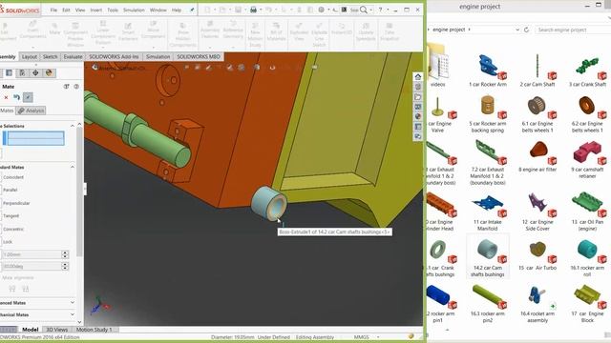Select the Coincident mate option
This screenshot has height=343, width=611.
pyautogui.click(x=13, y=177)
